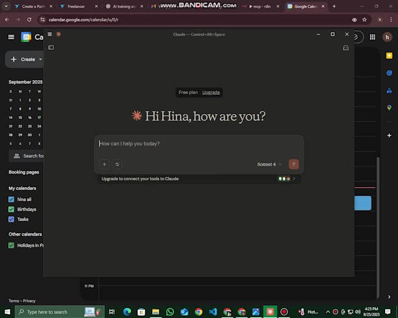Click the blue event block in the calendar grid

coord(363,203)
